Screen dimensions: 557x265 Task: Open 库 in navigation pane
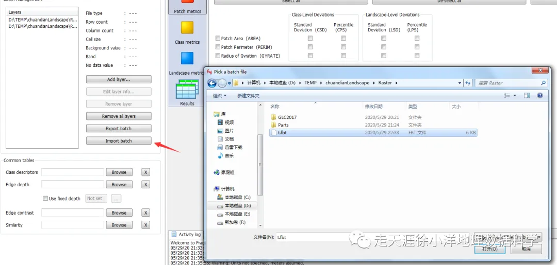click(x=220, y=114)
